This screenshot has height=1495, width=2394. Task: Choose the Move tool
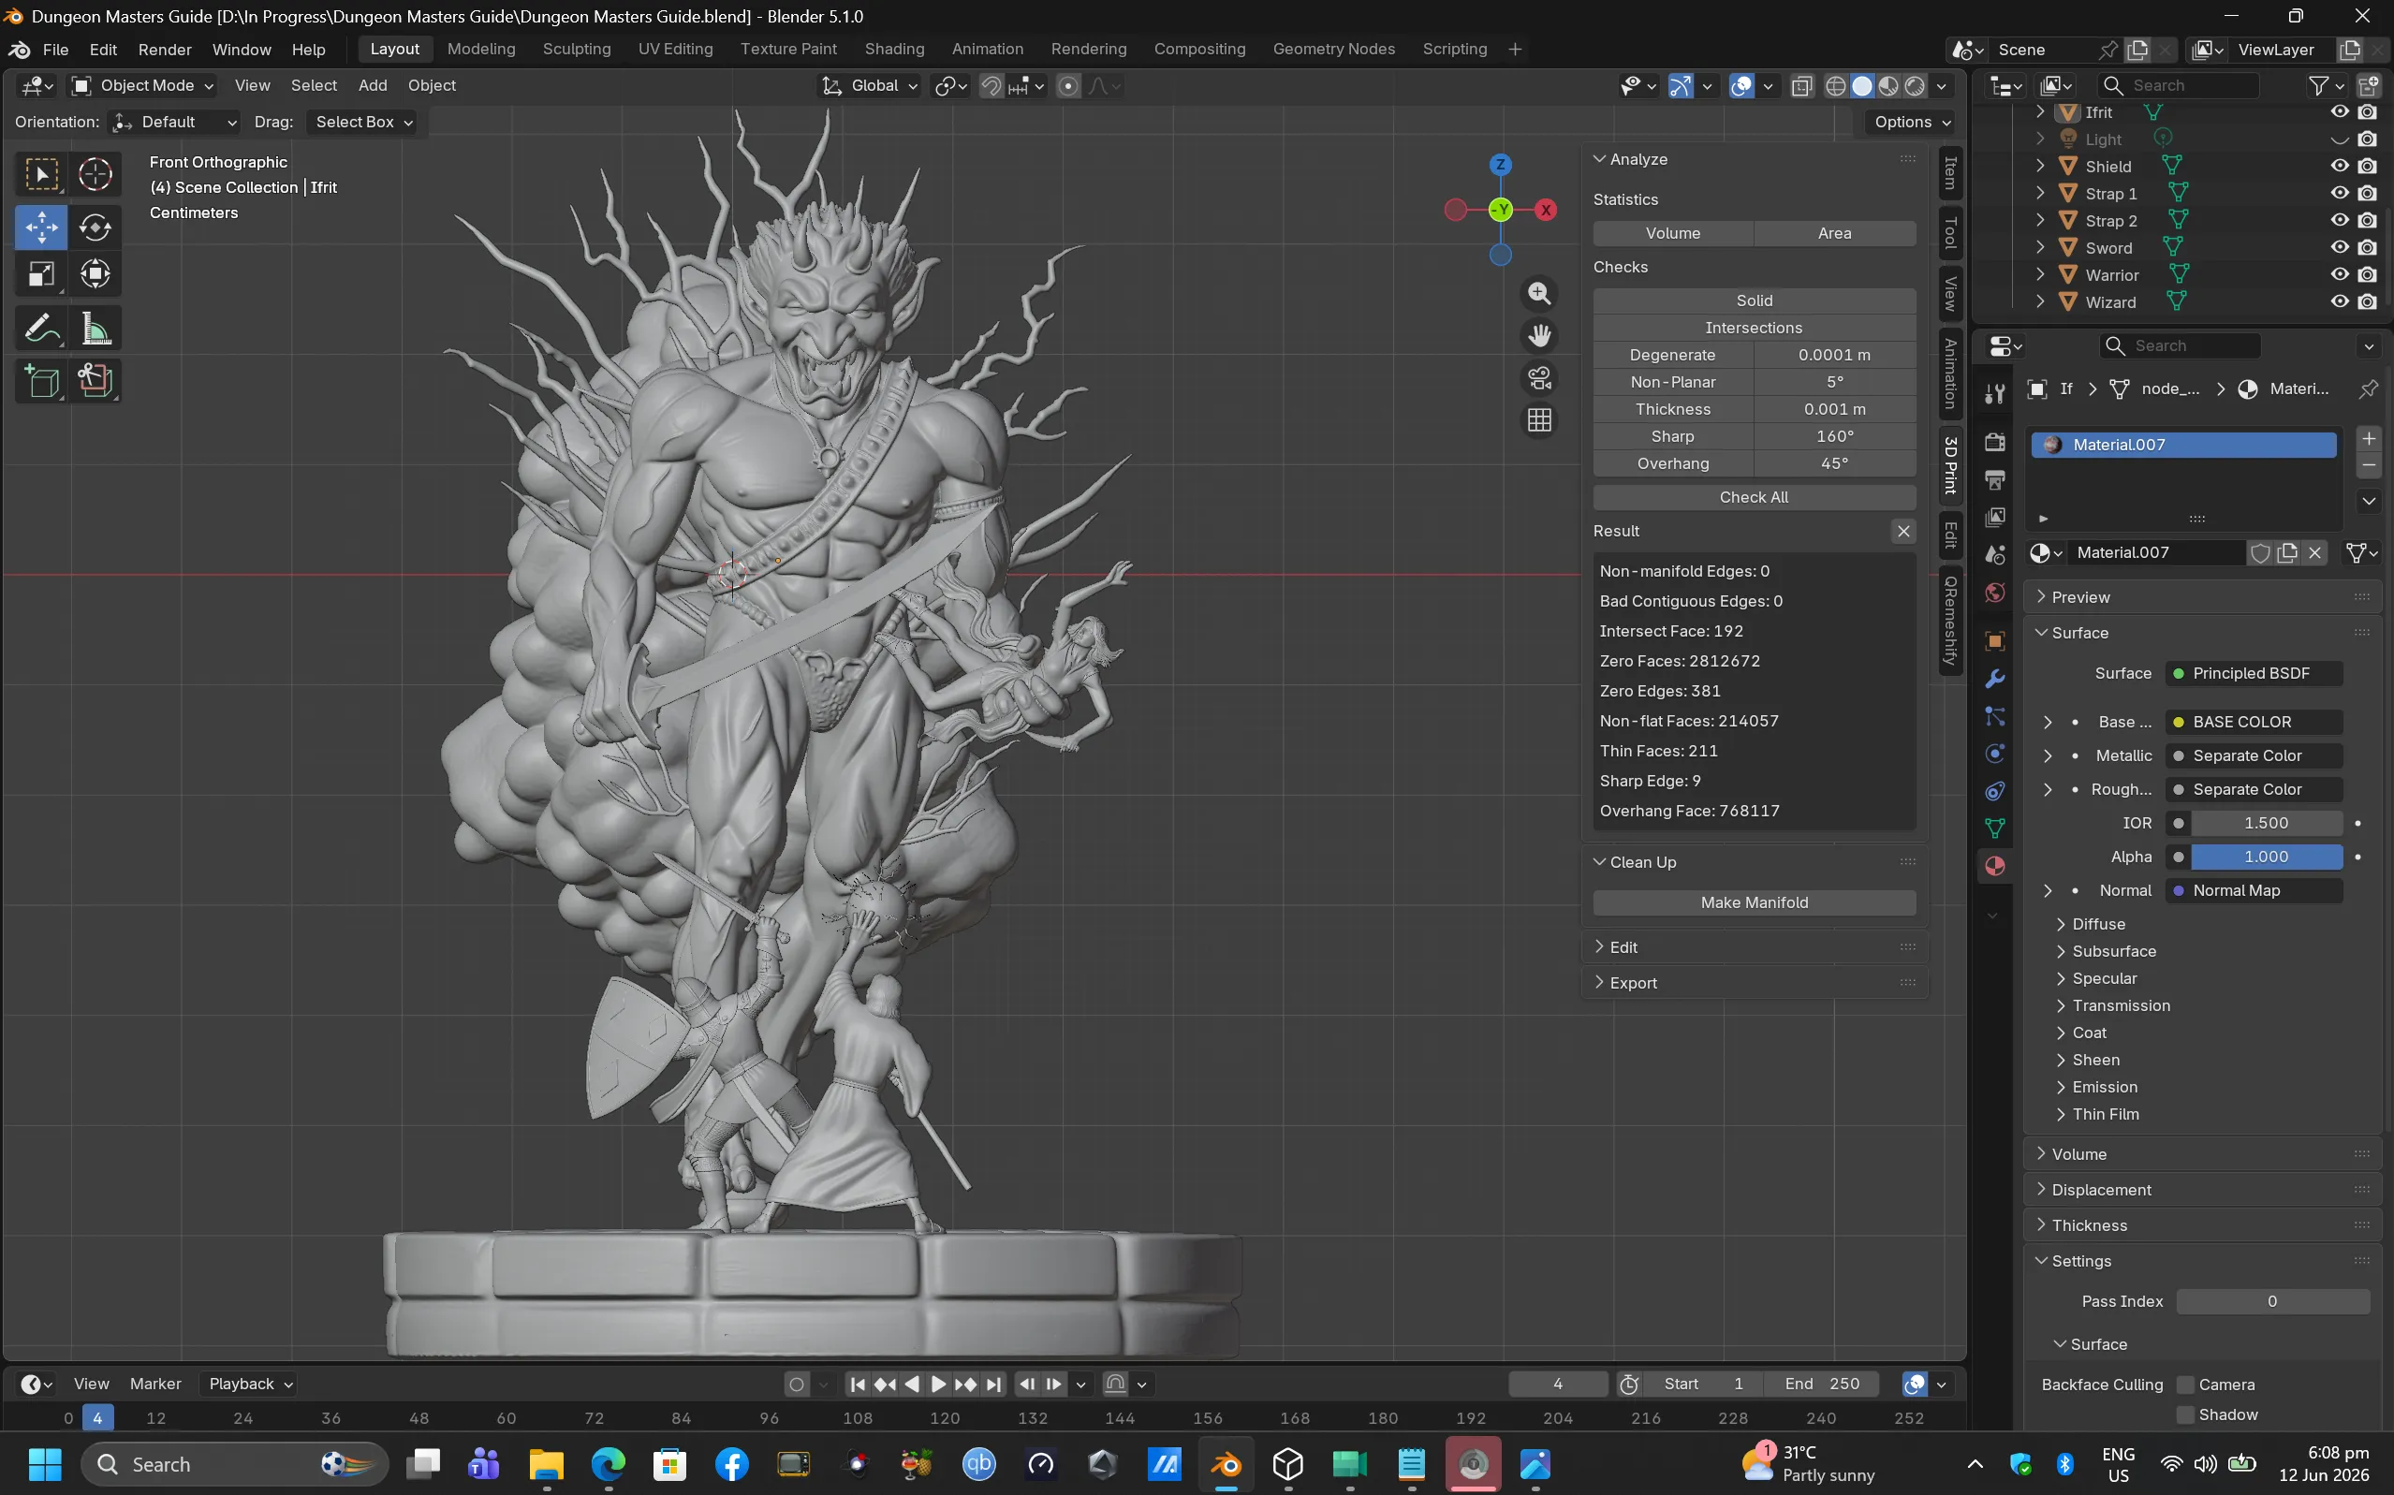41,227
